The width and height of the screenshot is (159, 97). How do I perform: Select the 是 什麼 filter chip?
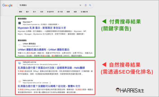click(x=60, y=12)
